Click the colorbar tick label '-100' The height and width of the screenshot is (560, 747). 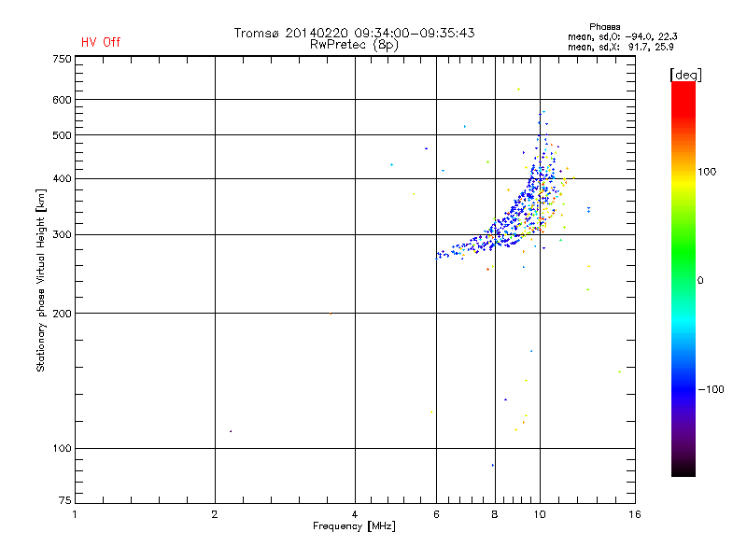[x=711, y=389]
